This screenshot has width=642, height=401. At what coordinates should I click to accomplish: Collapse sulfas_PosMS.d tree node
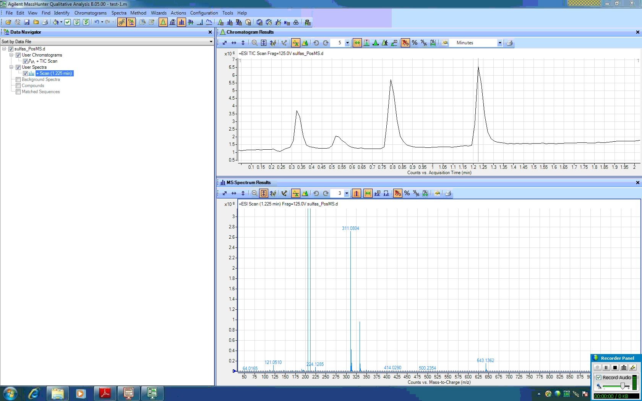pos(4,49)
